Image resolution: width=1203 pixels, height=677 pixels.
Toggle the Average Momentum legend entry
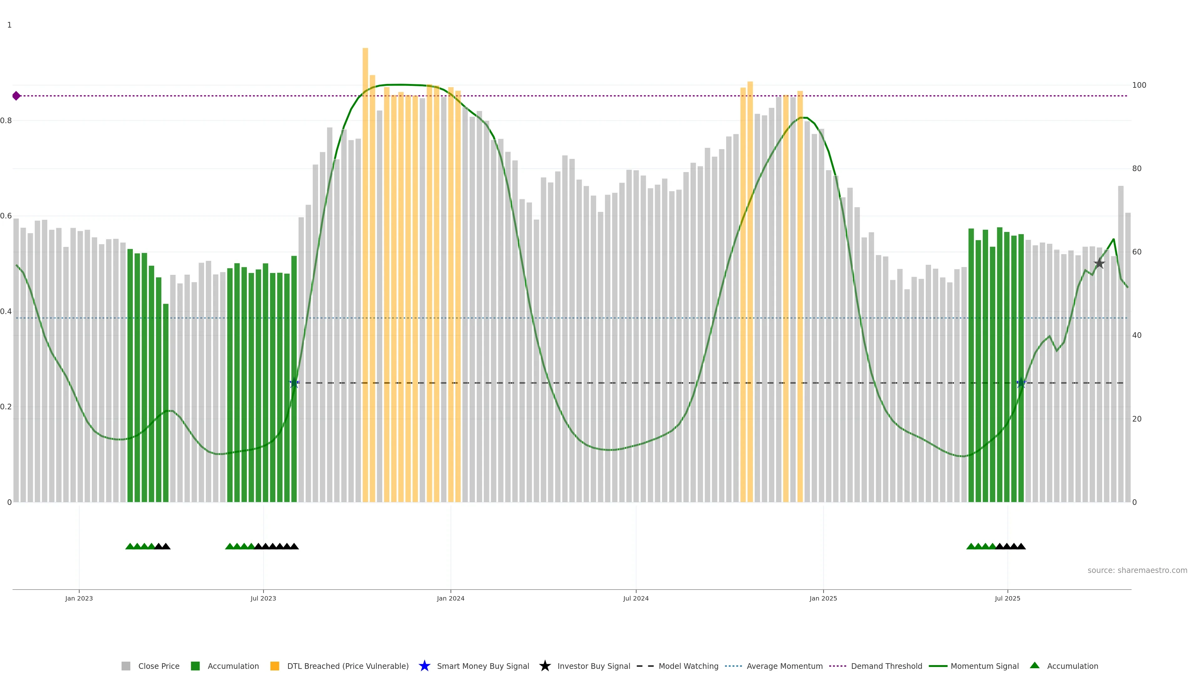coord(784,666)
